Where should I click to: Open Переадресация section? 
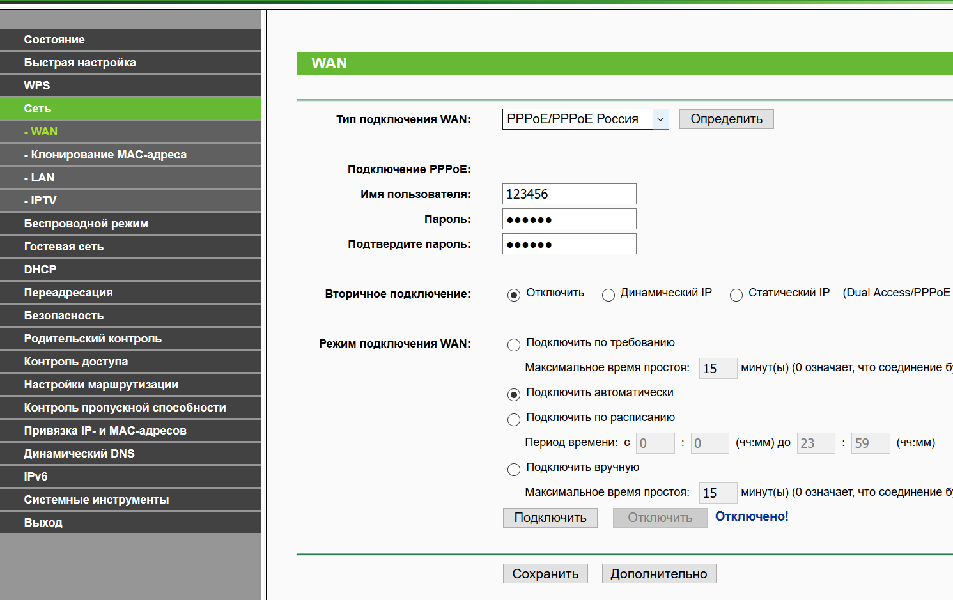coord(130,293)
